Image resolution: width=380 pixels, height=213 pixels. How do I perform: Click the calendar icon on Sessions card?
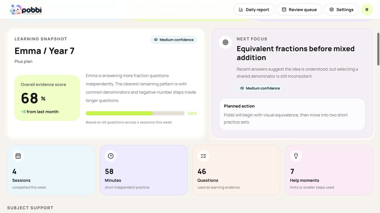coord(18,156)
